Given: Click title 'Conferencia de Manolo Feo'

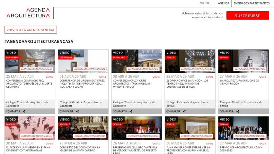Looking at the screenshot, I should [x=29, y=84].
